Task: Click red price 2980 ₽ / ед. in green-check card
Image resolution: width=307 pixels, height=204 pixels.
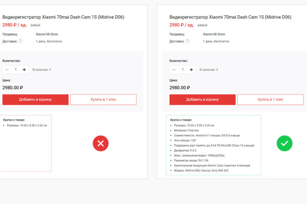Action: coord(181,25)
